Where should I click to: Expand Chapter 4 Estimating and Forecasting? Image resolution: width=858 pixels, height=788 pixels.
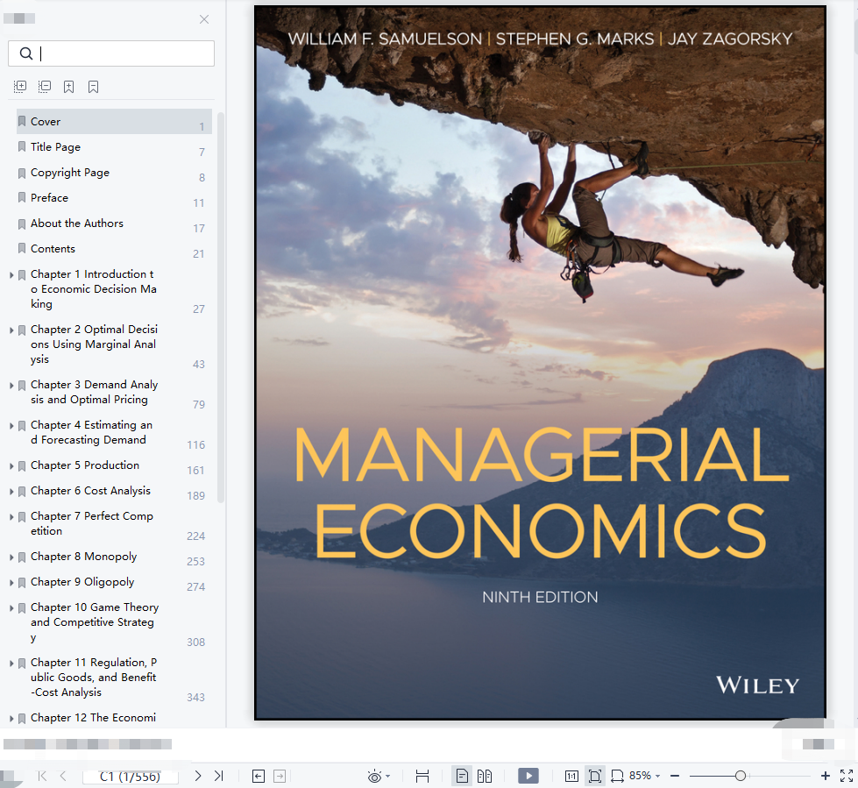[11, 426]
